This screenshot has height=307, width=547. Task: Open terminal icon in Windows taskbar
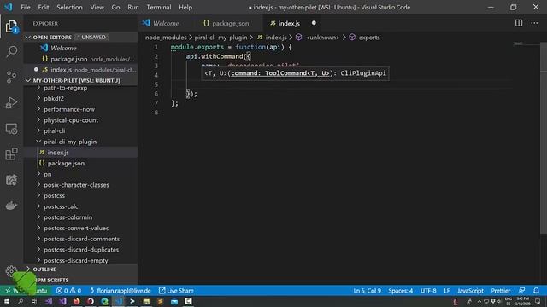pos(132,301)
